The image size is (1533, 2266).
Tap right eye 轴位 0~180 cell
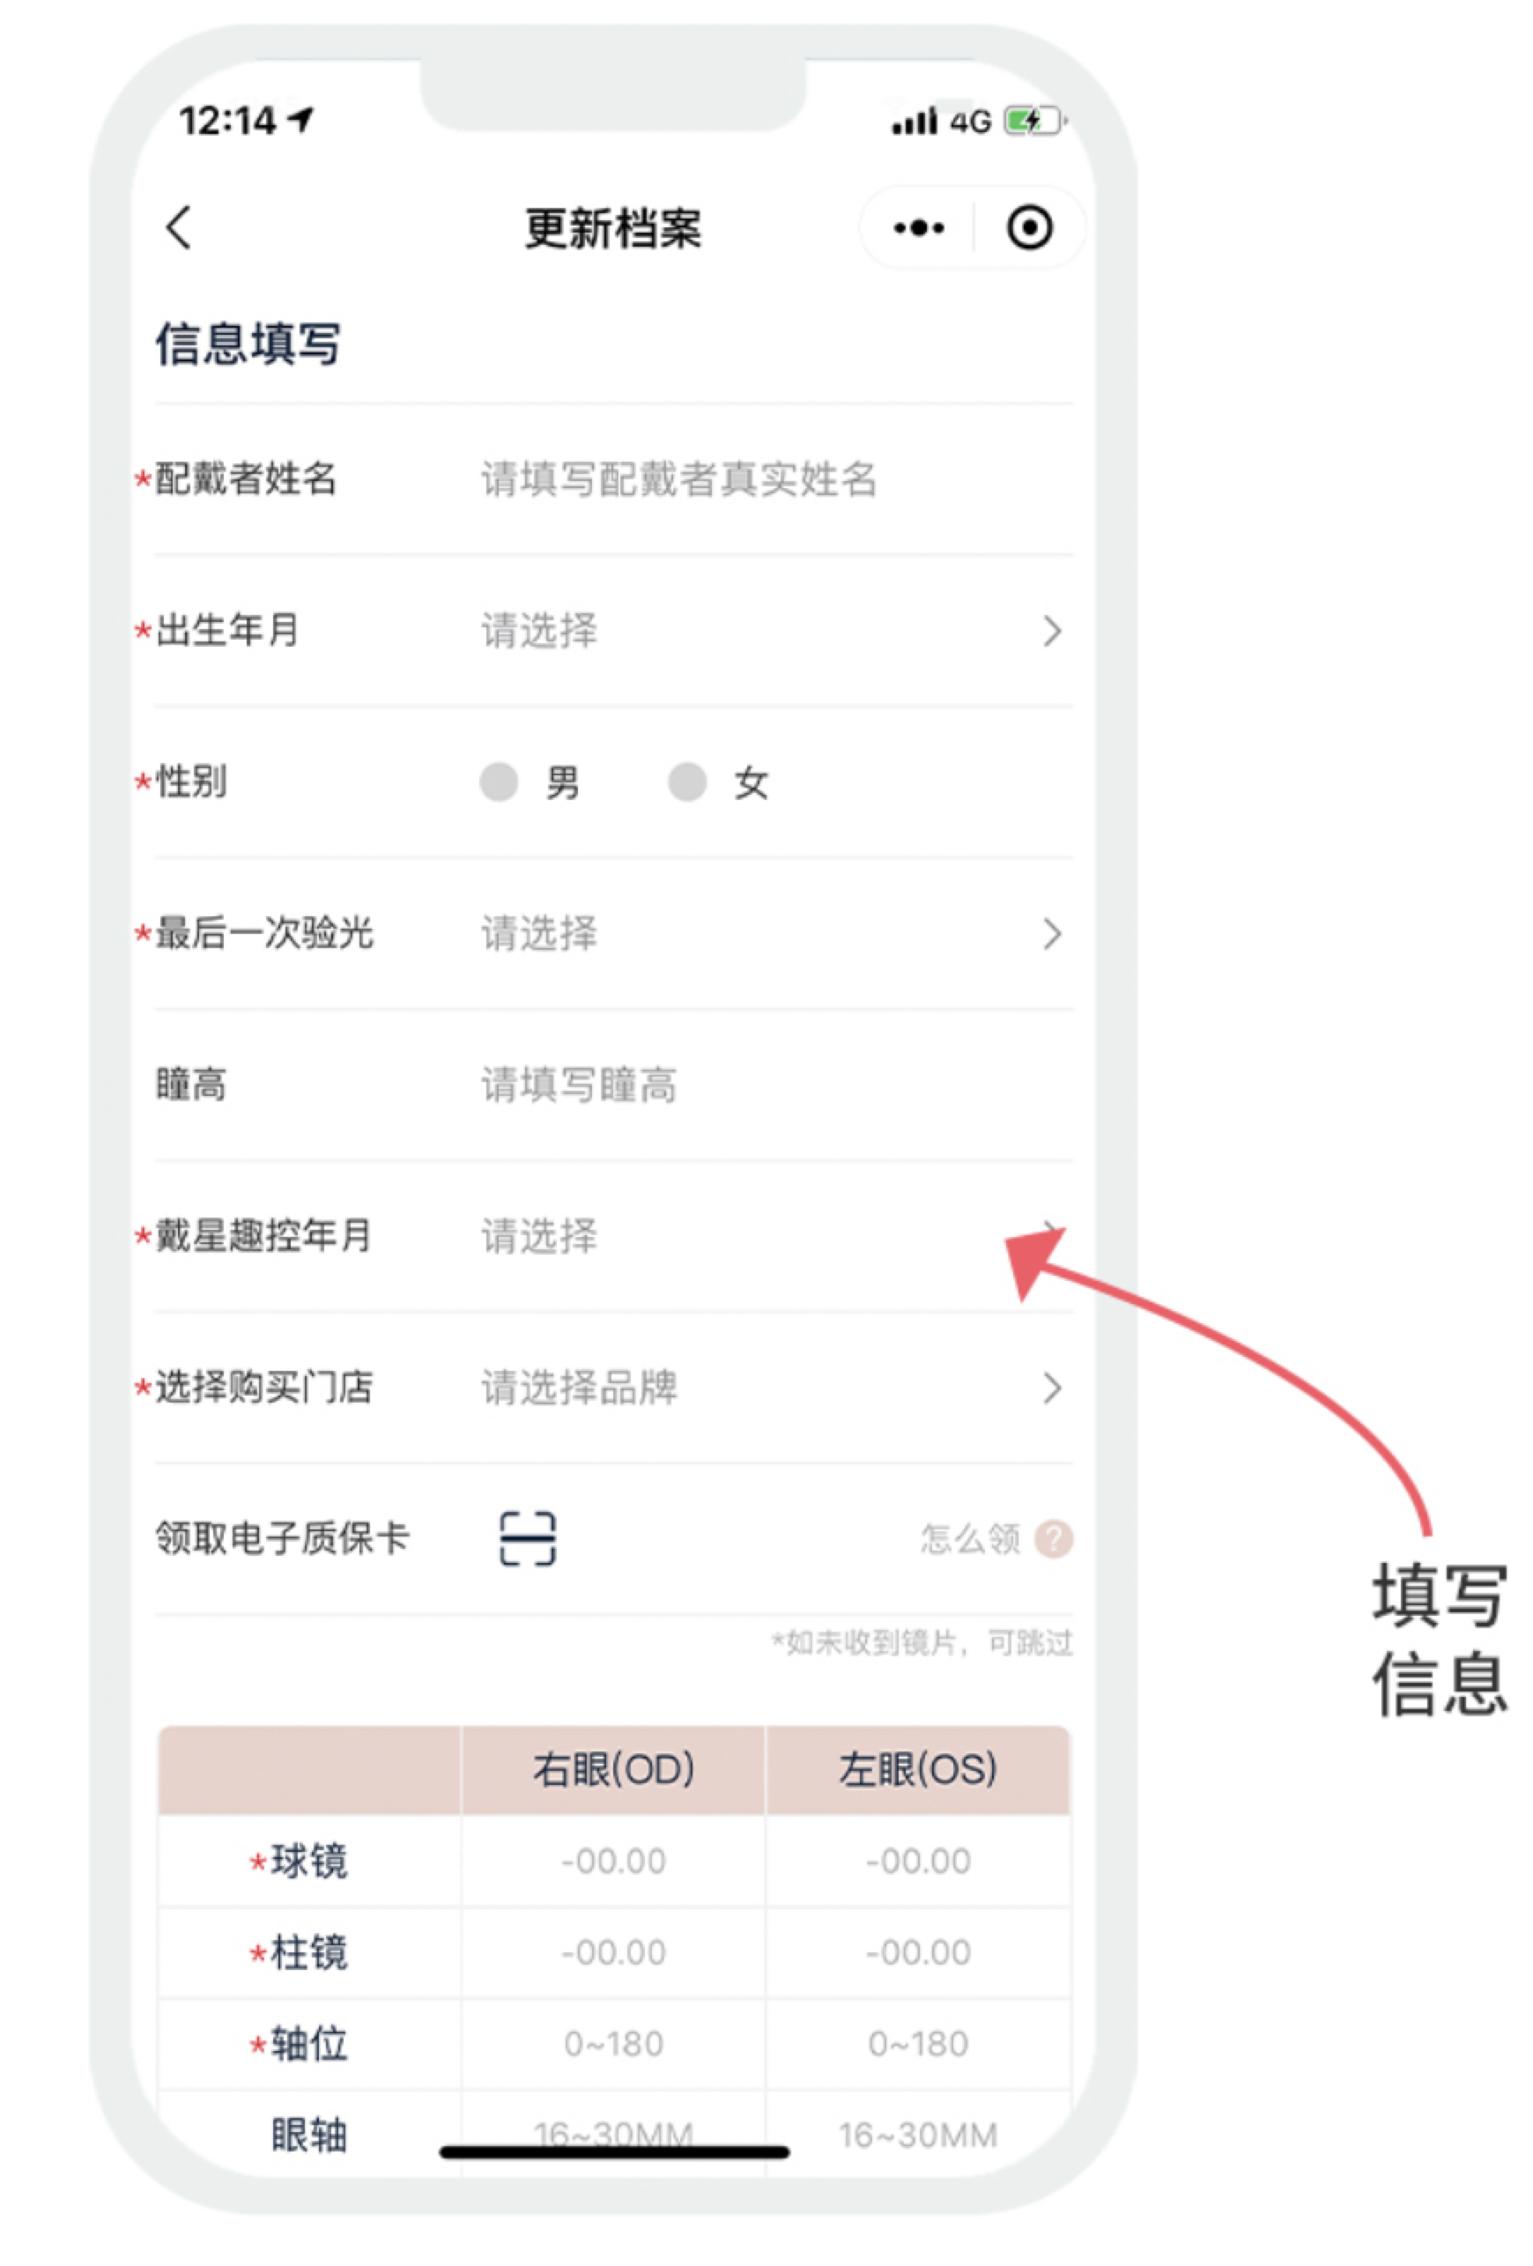click(613, 2044)
